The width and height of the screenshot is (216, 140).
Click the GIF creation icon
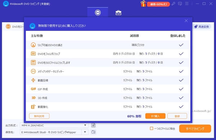tap(33, 89)
